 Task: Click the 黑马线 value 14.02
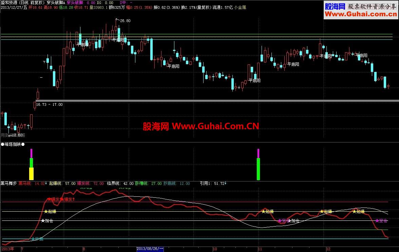click(40, 183)
